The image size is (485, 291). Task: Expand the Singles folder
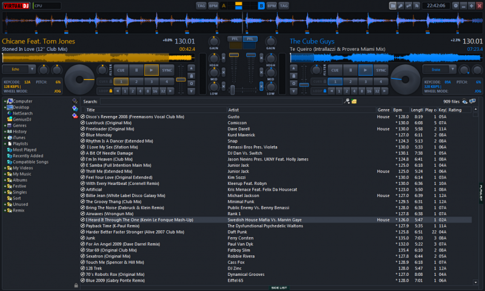[5, 192]
